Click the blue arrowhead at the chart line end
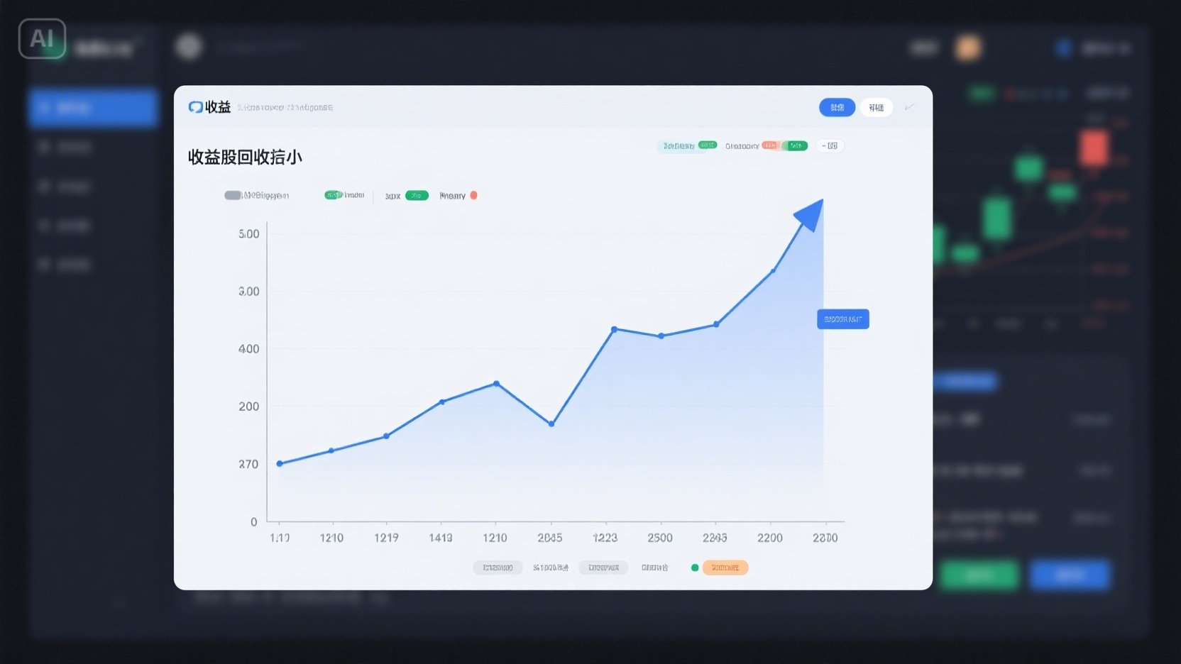The width and height of the screenshot is (1181, 664). tap(810, 214)
